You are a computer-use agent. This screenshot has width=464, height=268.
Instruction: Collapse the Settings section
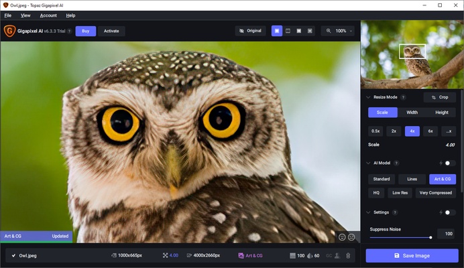click(x=368, y=212)
